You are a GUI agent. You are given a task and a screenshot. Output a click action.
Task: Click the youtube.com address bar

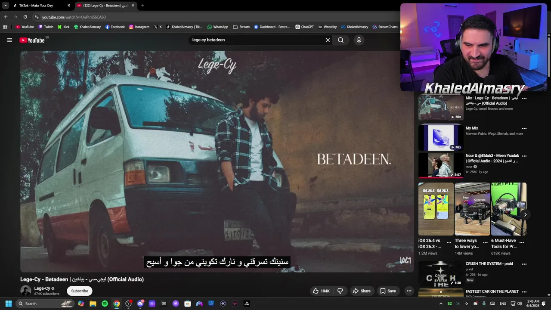click(x=215, y=17)
